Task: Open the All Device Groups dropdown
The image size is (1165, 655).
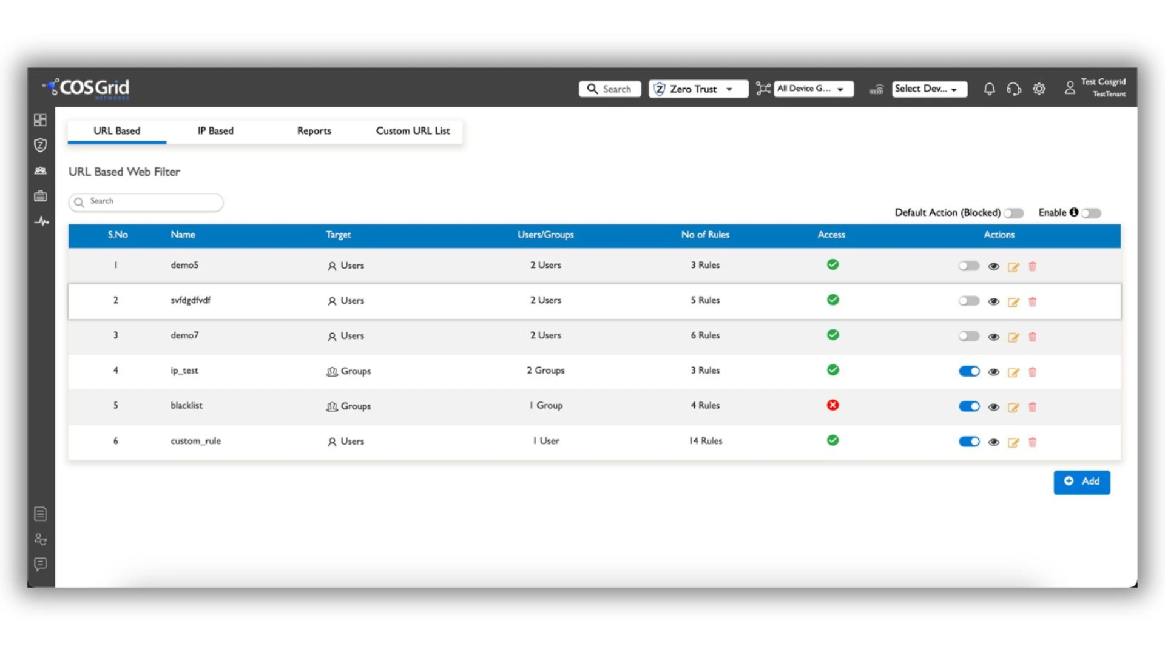Action: point(813,89)
